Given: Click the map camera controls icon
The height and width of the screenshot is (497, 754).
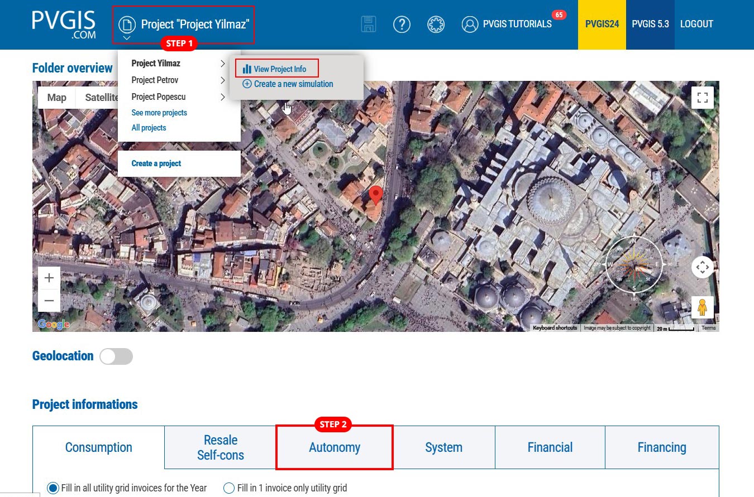Looking at the screenshot, I should coord(703,267).
